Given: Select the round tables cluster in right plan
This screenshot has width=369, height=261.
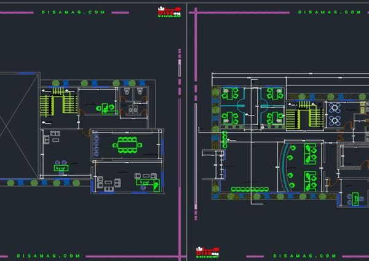Looking at the screenshot, I should coord(336,114).
